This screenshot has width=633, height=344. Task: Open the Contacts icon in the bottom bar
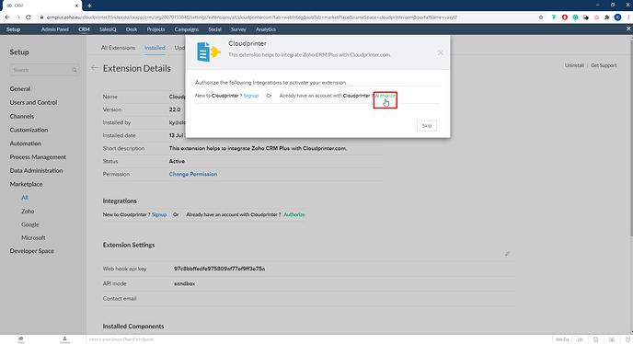(64, 339)
